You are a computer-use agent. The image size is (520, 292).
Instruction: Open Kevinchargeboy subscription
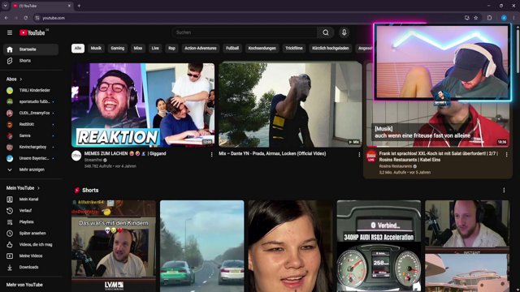(x=31, y=147)
